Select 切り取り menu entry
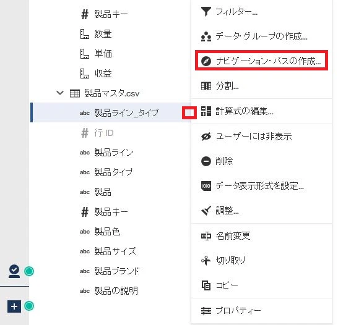The height and width of the screenshot is (325, 338). pyautogui.click(x=261, y=261)
